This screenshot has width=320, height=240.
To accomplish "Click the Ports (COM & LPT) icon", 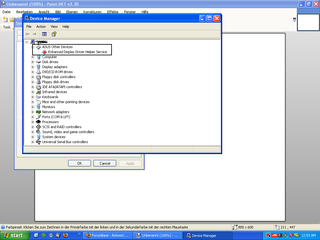I will tap(38, 117).
